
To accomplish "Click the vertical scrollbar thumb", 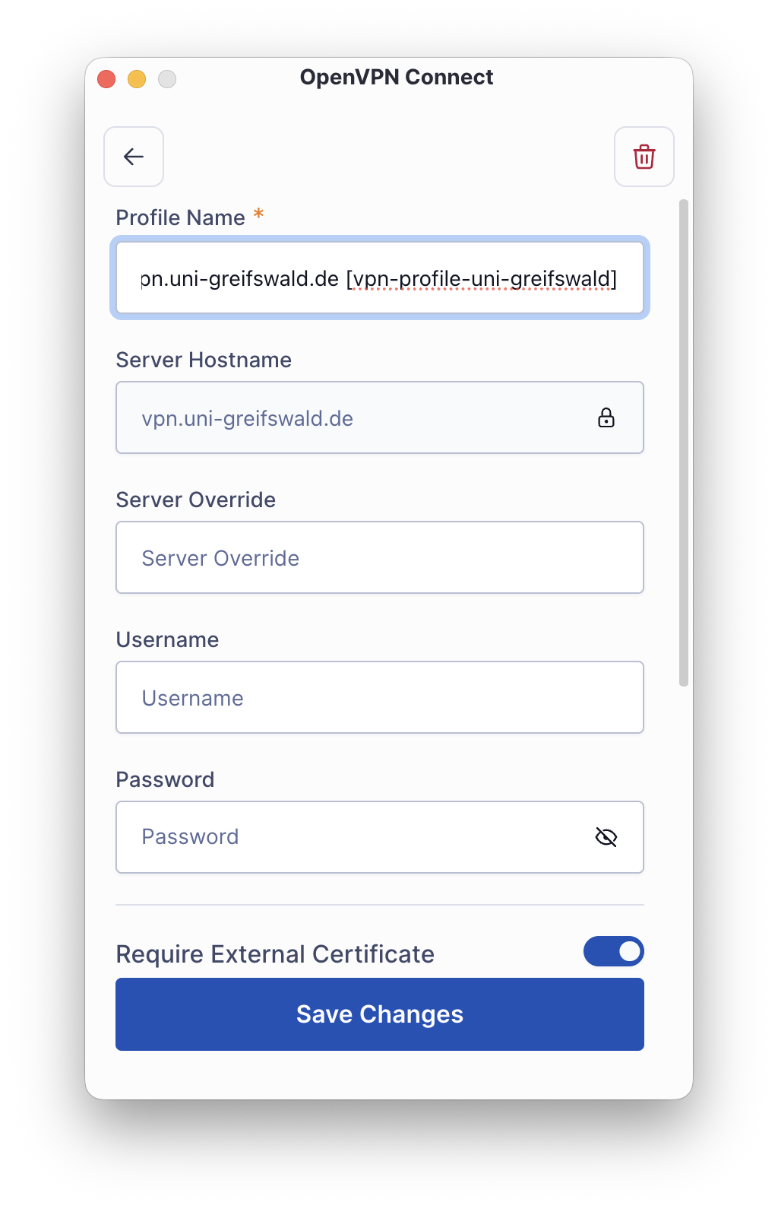I will pyautogui.click(x=684, y=443).
